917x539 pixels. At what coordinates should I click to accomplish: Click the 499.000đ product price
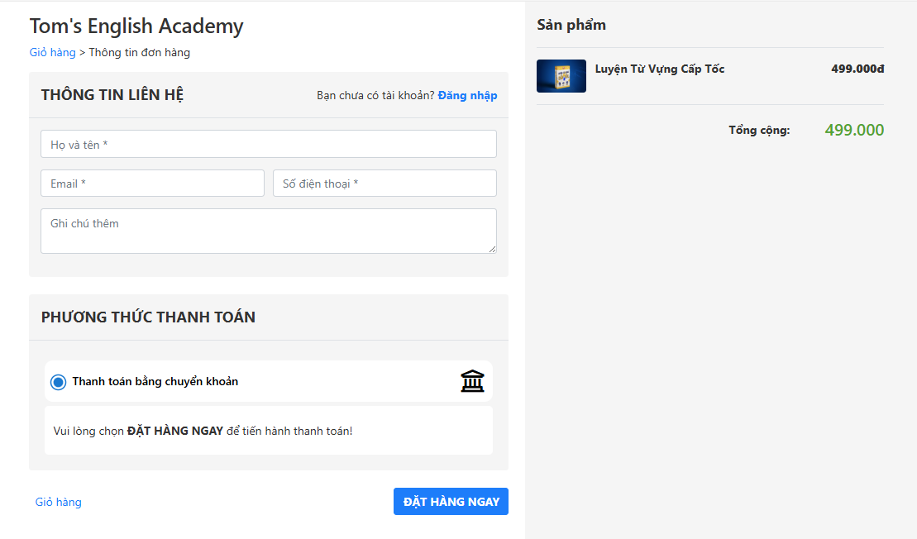coord(857,69)
